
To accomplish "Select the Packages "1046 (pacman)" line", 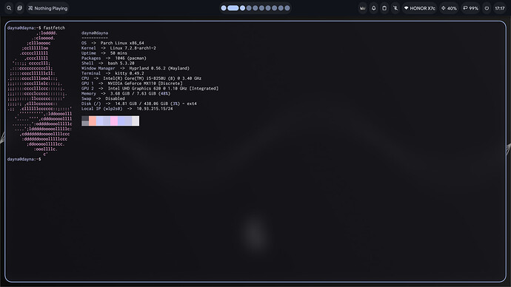I will click(114, 58).
